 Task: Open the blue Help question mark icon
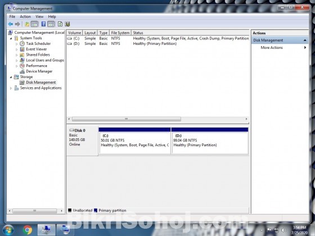[x=43, y=24]
